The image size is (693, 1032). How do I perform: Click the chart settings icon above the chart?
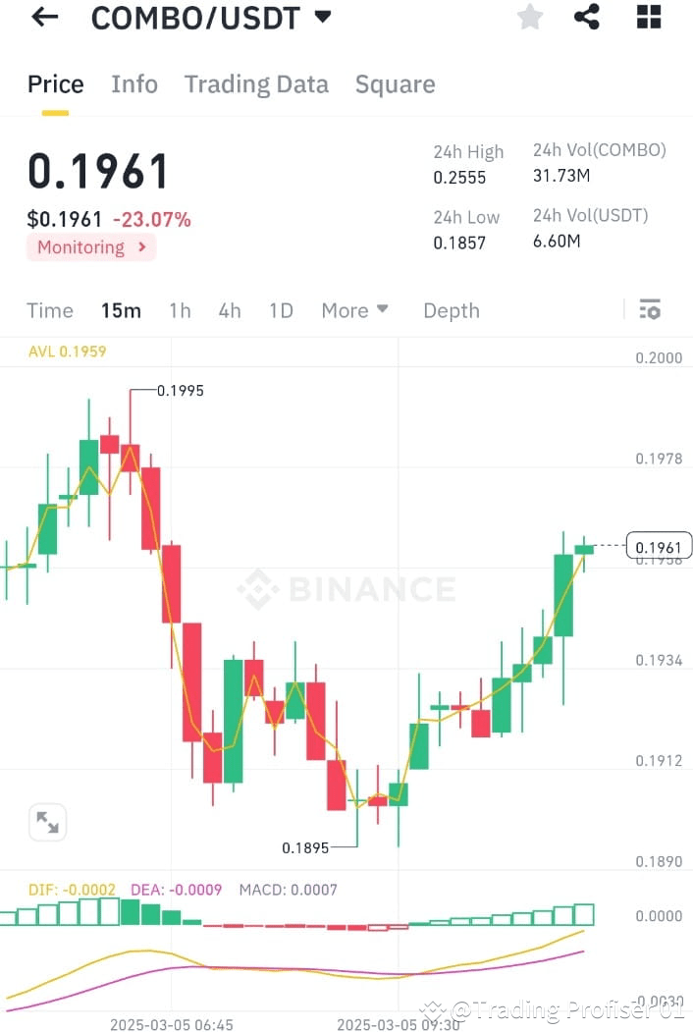tap(650, 309)
